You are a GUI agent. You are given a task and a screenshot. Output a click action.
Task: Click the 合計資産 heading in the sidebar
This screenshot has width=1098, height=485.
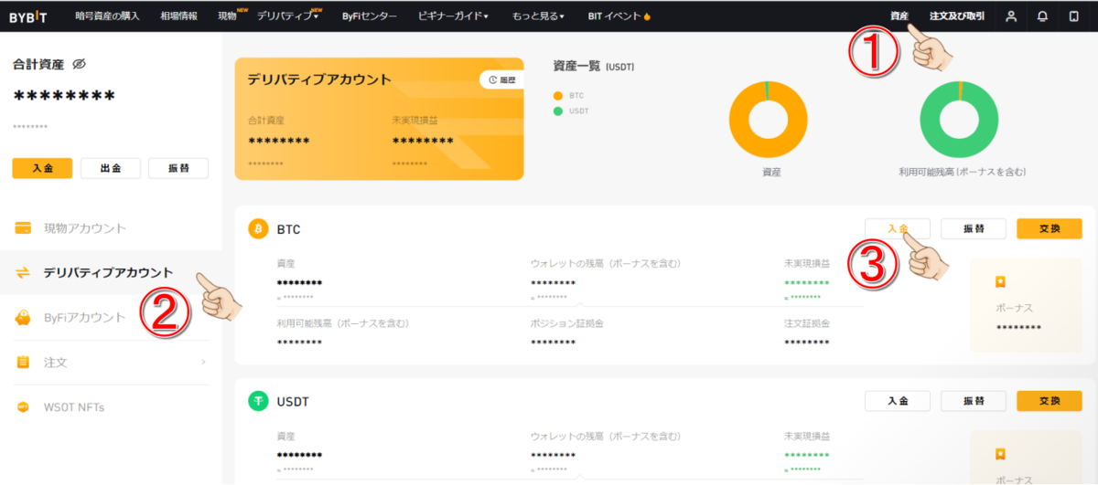(x=38, y=64)
